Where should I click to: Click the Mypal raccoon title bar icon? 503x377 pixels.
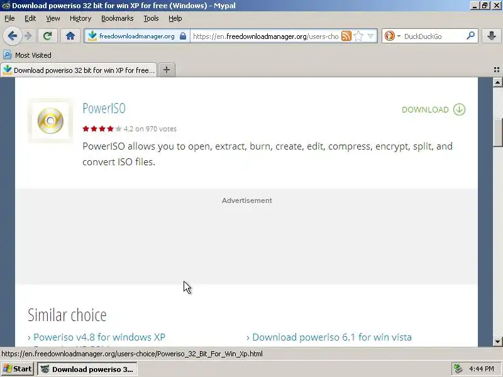click(6, 6)
